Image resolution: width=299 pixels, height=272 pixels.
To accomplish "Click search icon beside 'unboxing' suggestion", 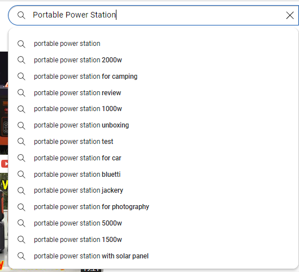I will 21,126.
